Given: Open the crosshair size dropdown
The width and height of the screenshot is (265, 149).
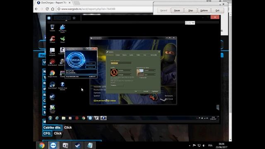Looking at the screenshot, I should 150,70.
